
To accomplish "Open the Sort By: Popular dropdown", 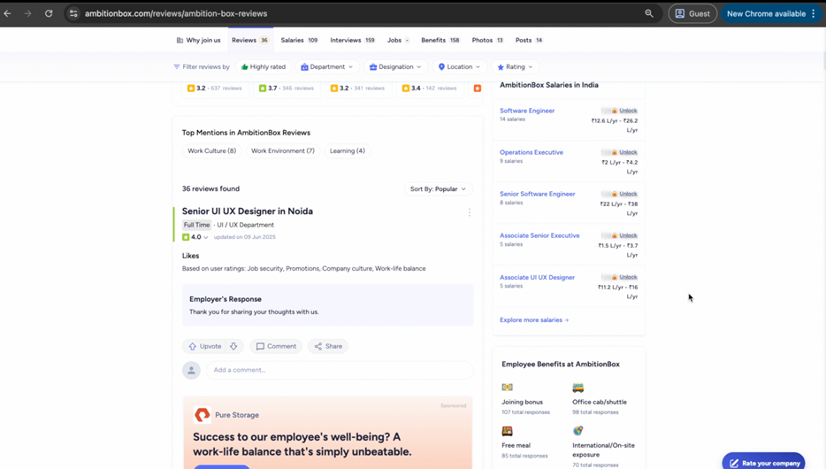I will point(438,189).
